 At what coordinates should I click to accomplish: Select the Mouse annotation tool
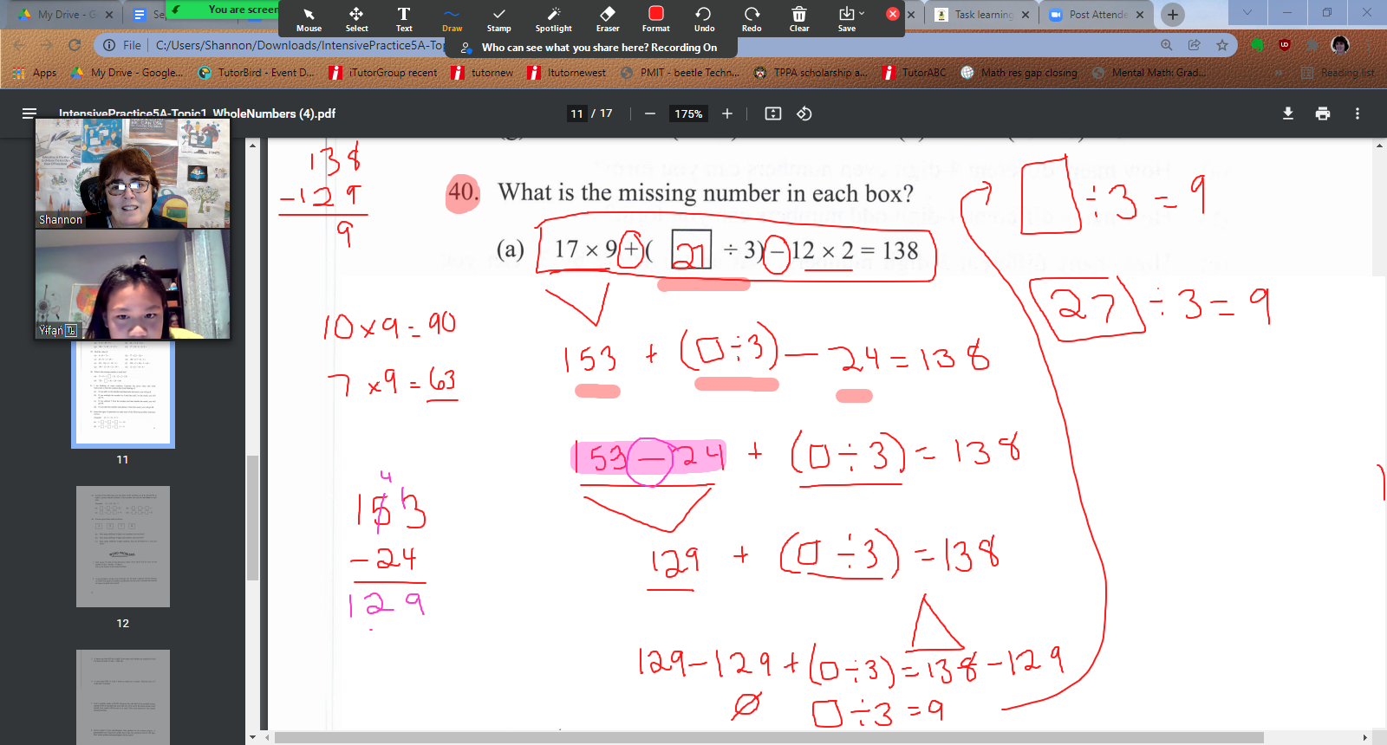pyautogui.click(x=309, y=19)
